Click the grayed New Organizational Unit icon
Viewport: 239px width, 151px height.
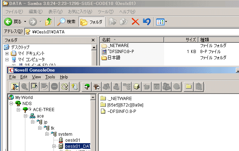coord(127,87)
